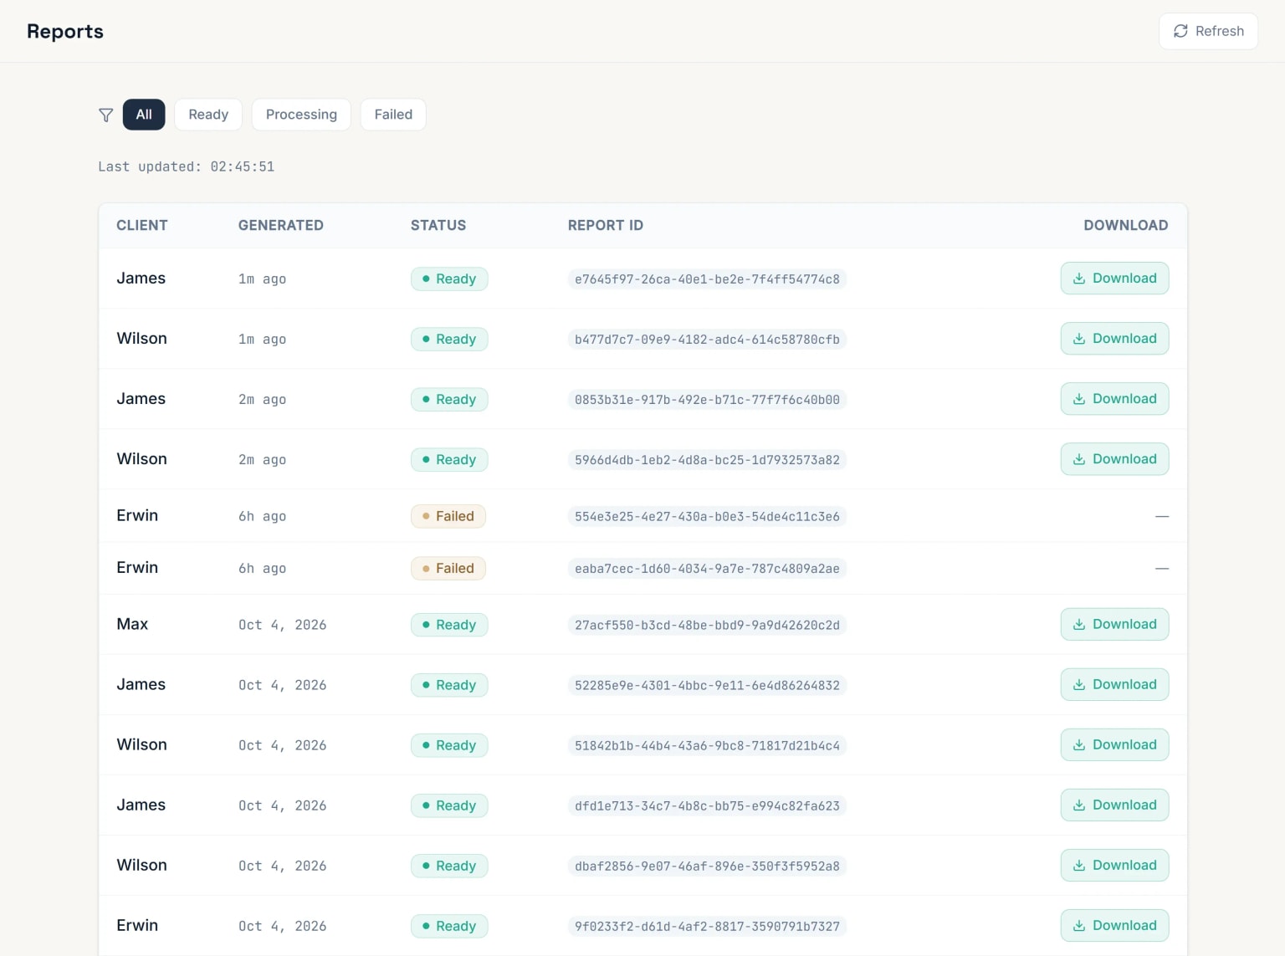Viewport: 1285px width, 956px height.
Task: Download report e7645f97-26ca-40e1-be2e-7f4ff54774c8
Action: click(1114, 279)
